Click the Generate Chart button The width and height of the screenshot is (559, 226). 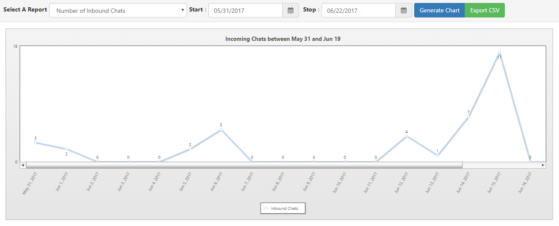(x=439, y=11)
